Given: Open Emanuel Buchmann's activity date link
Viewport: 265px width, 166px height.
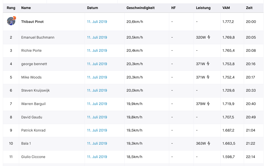Looking at the screenshot, I should coord(97,37).
